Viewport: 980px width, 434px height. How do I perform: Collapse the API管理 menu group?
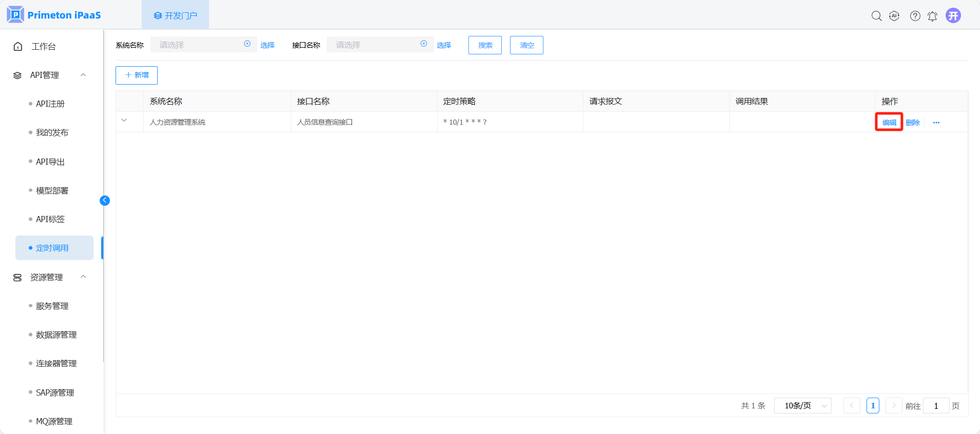tap(83, 75)
